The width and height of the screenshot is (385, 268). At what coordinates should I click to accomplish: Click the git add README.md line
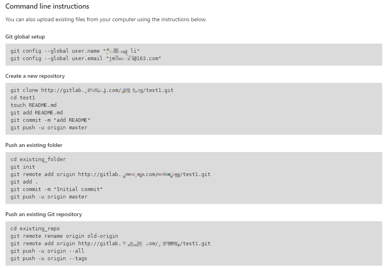[x=37, y=113]
